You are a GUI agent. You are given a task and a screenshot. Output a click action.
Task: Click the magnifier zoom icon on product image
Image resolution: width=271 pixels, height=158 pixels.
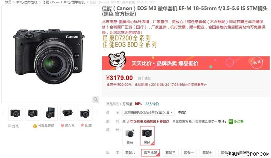point(95,100)
